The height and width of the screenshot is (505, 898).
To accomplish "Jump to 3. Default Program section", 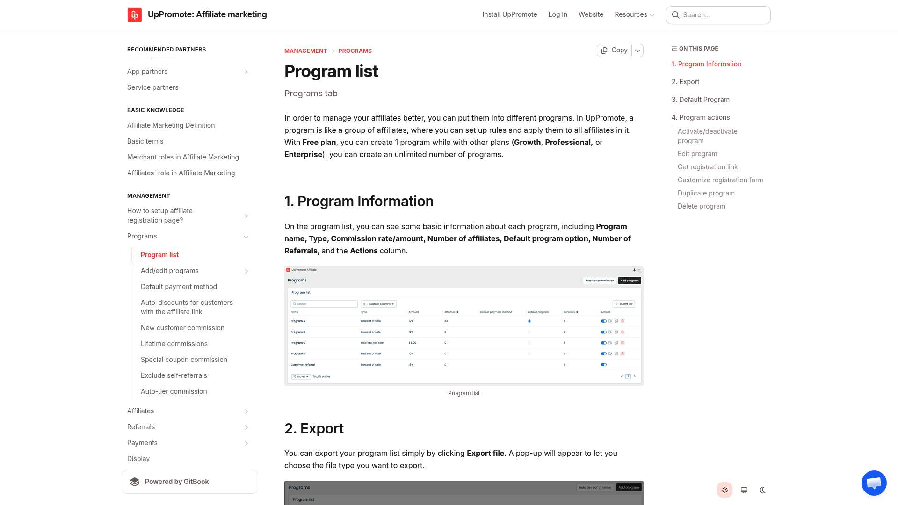I will [701, 100].
